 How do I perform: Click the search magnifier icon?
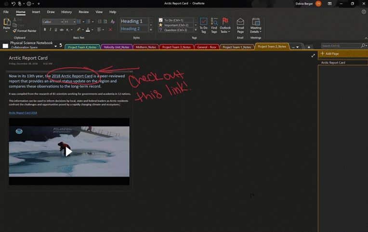363,46
